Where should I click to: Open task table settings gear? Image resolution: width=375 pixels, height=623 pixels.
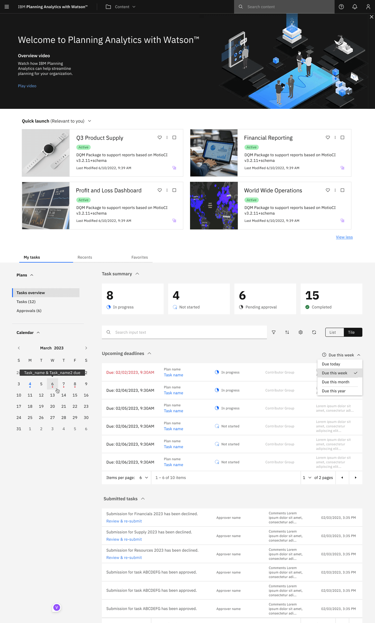click(x=301, y=332)
